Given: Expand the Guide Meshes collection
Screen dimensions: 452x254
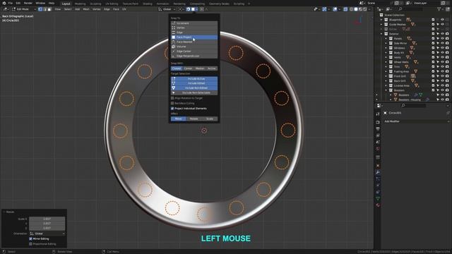Looking at the screenshot, I should (381, 25).
